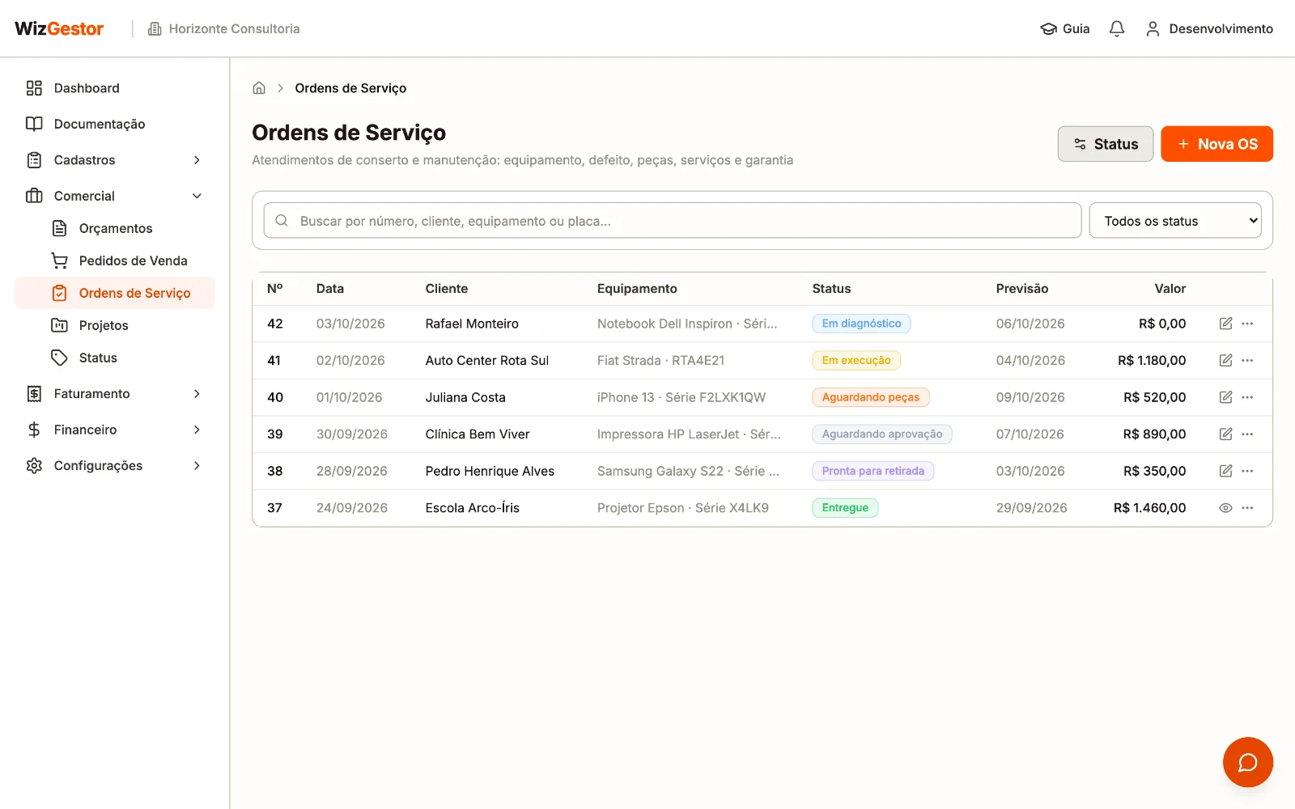Screen dimensions: 1295x809
Task: Click edit icon for Juliana Costa order
Action: tap(1225, 397)
